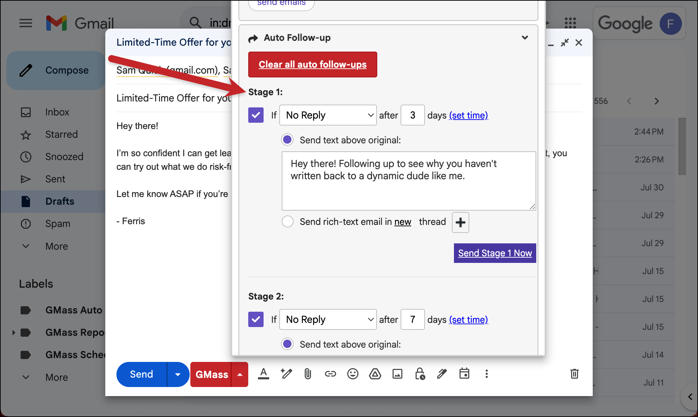
Task: Uncheck the Stage 1 follow-up checkbox
Action: click(x=256, y=115)
